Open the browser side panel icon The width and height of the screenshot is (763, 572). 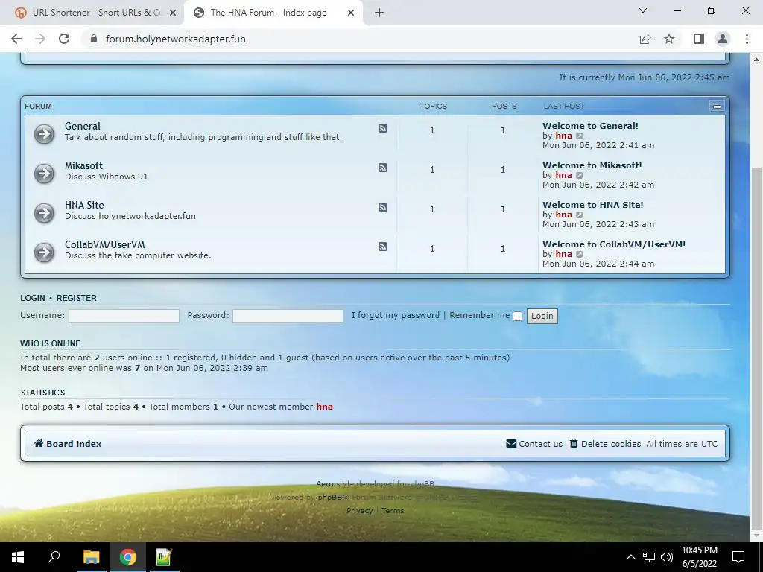[x=699, y=39]
